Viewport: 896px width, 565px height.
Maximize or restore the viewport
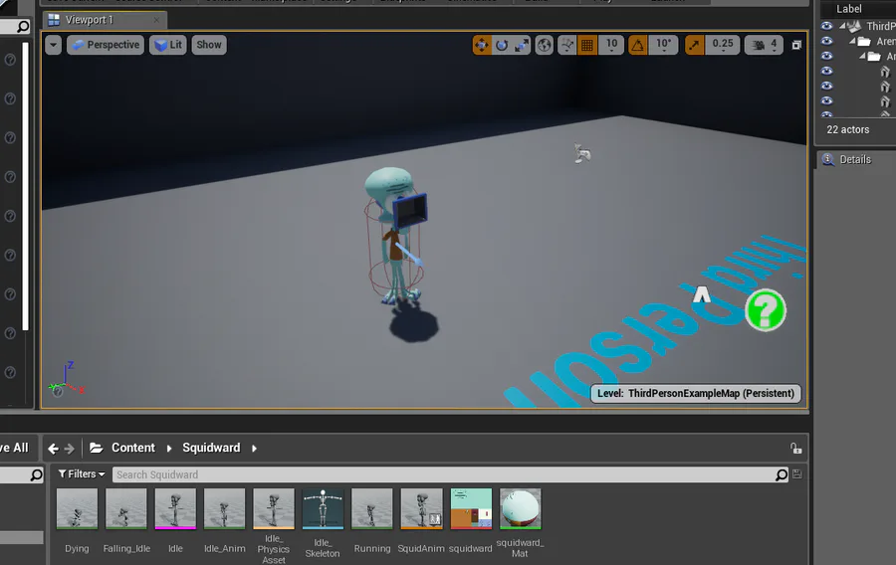[796, 45]
